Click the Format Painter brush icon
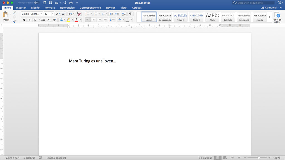Viewport: 285px width, 160px height. click(x=14, y=21)
